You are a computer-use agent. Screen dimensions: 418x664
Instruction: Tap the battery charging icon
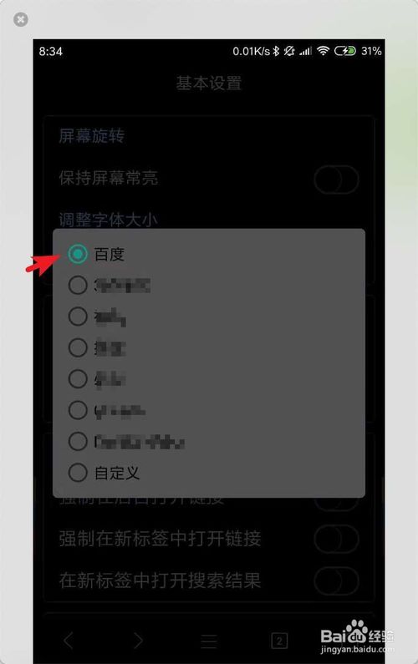tap(345, 51)
